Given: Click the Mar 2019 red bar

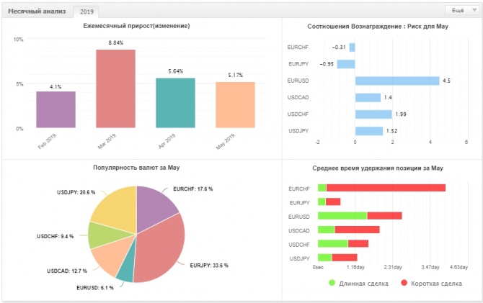Looking at the screenshot, I should [115, 89].
